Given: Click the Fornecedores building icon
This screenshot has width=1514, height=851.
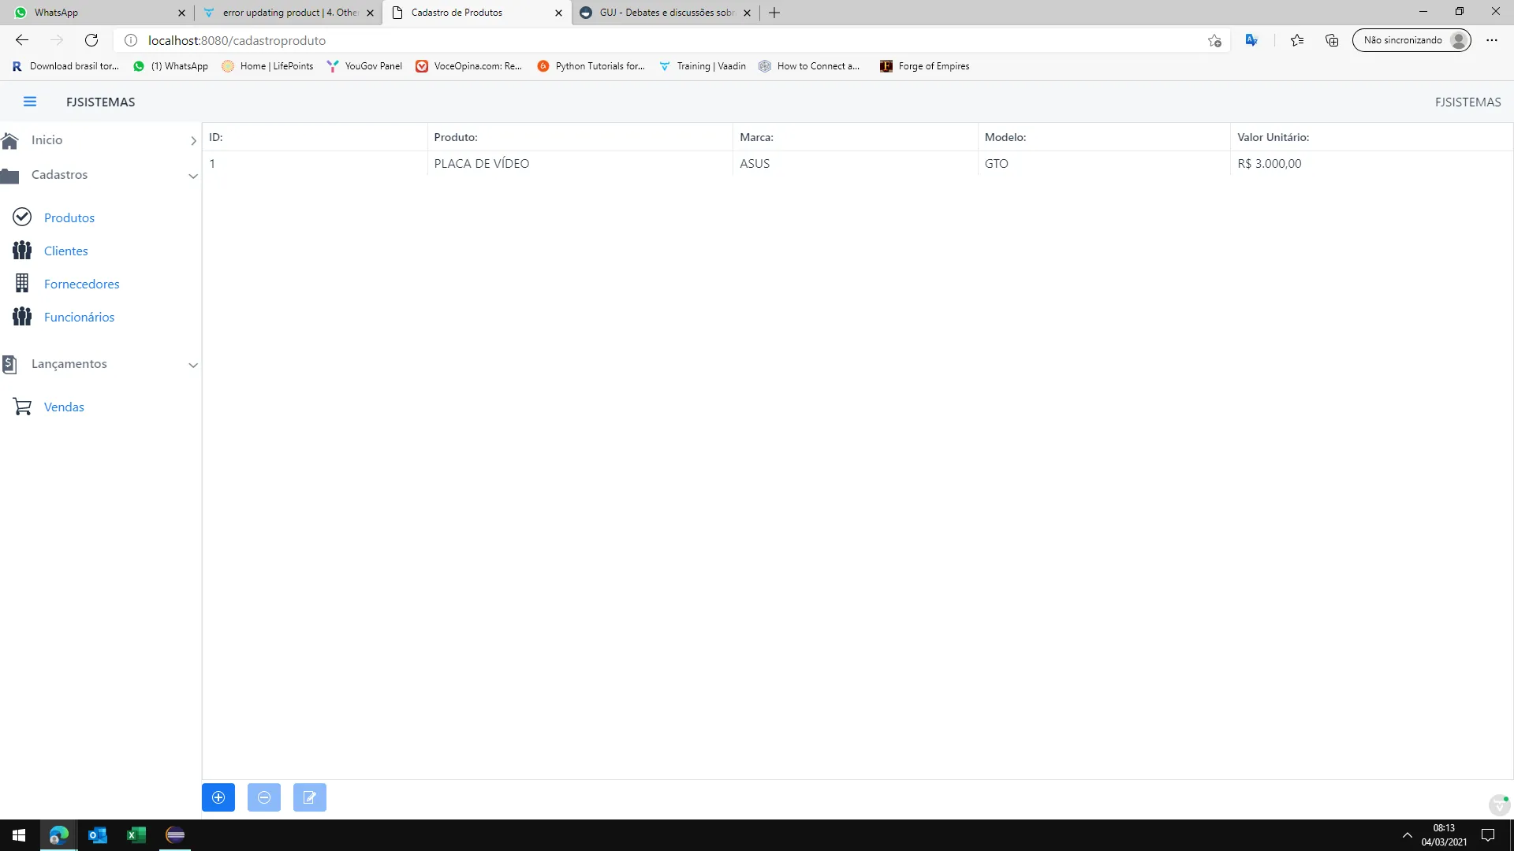Looking at the screenshot, I should coord(22,283).
